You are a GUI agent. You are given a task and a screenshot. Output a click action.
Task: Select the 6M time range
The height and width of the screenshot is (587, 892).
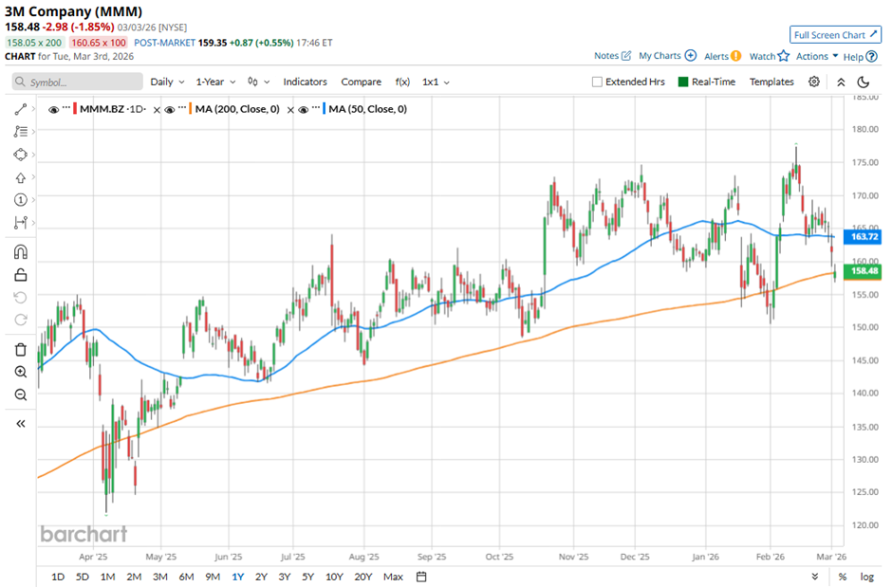click(186, 577)
